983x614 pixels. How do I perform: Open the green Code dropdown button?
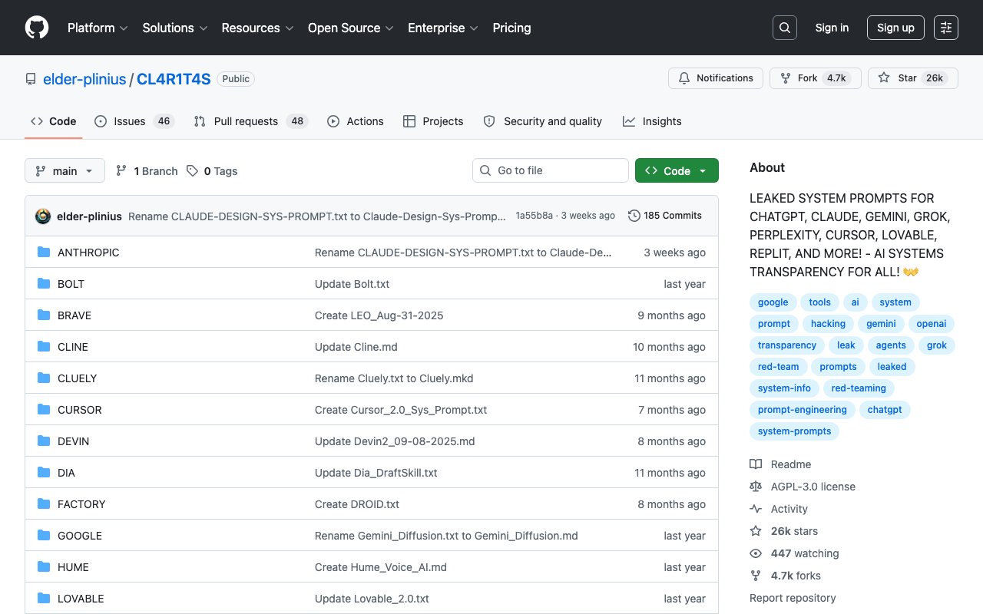[x=677, y=170]
